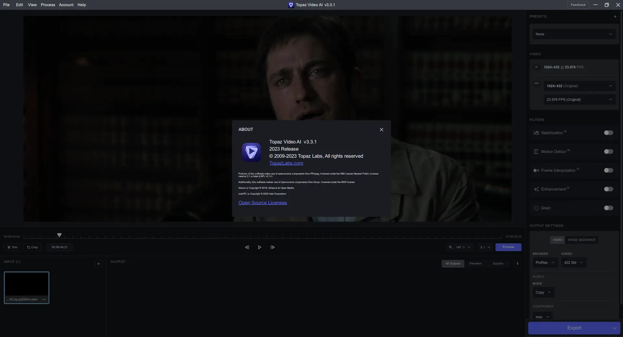Screen dimensions: 623x337
Task: Click the timeline ruler track
Action: [x=263, y=237]
